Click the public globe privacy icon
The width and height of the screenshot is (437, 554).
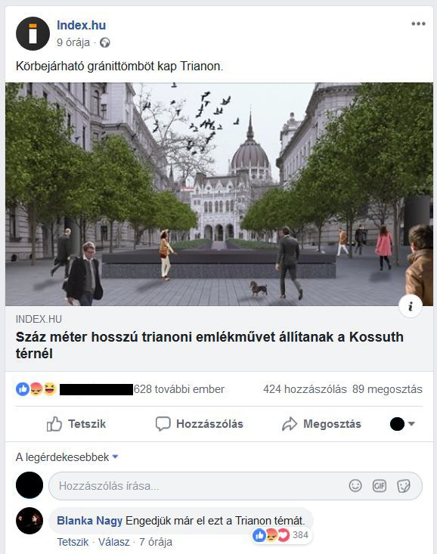click(104, 43)
